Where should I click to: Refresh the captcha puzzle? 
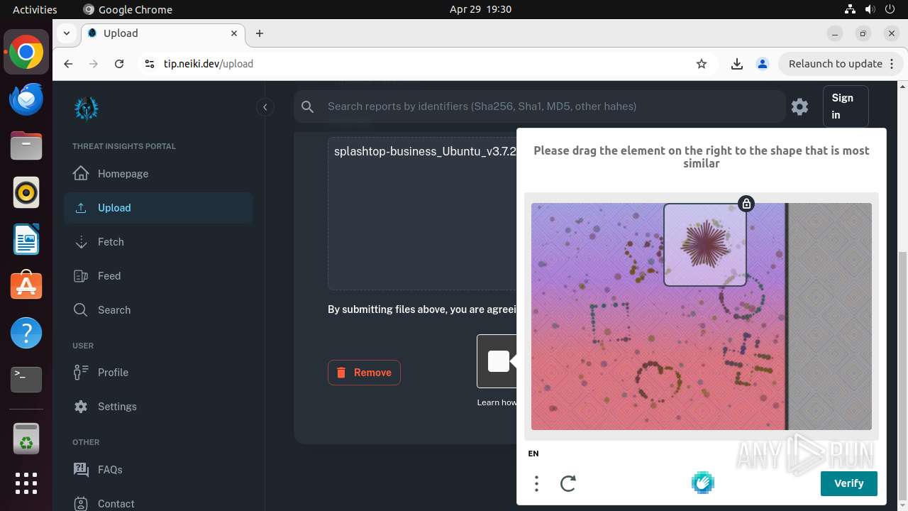[x=568, y=483]
